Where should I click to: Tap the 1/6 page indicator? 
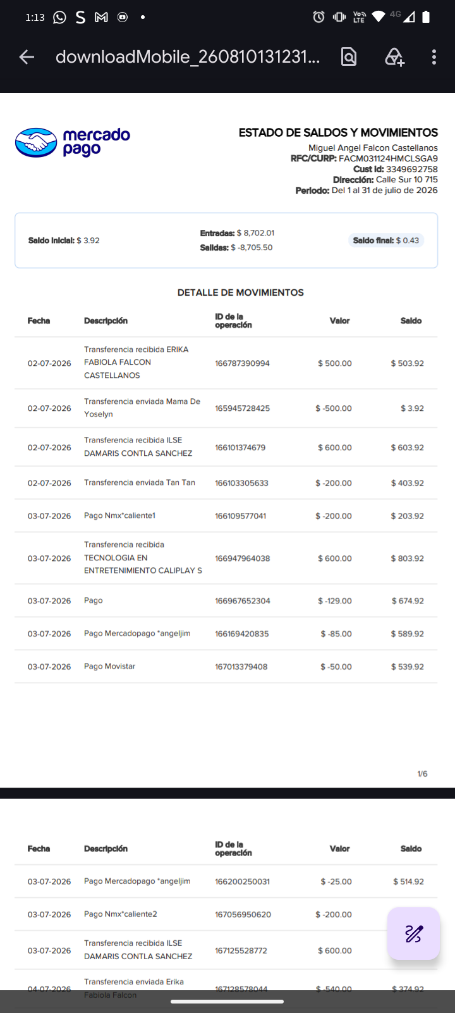click(422, 774)
